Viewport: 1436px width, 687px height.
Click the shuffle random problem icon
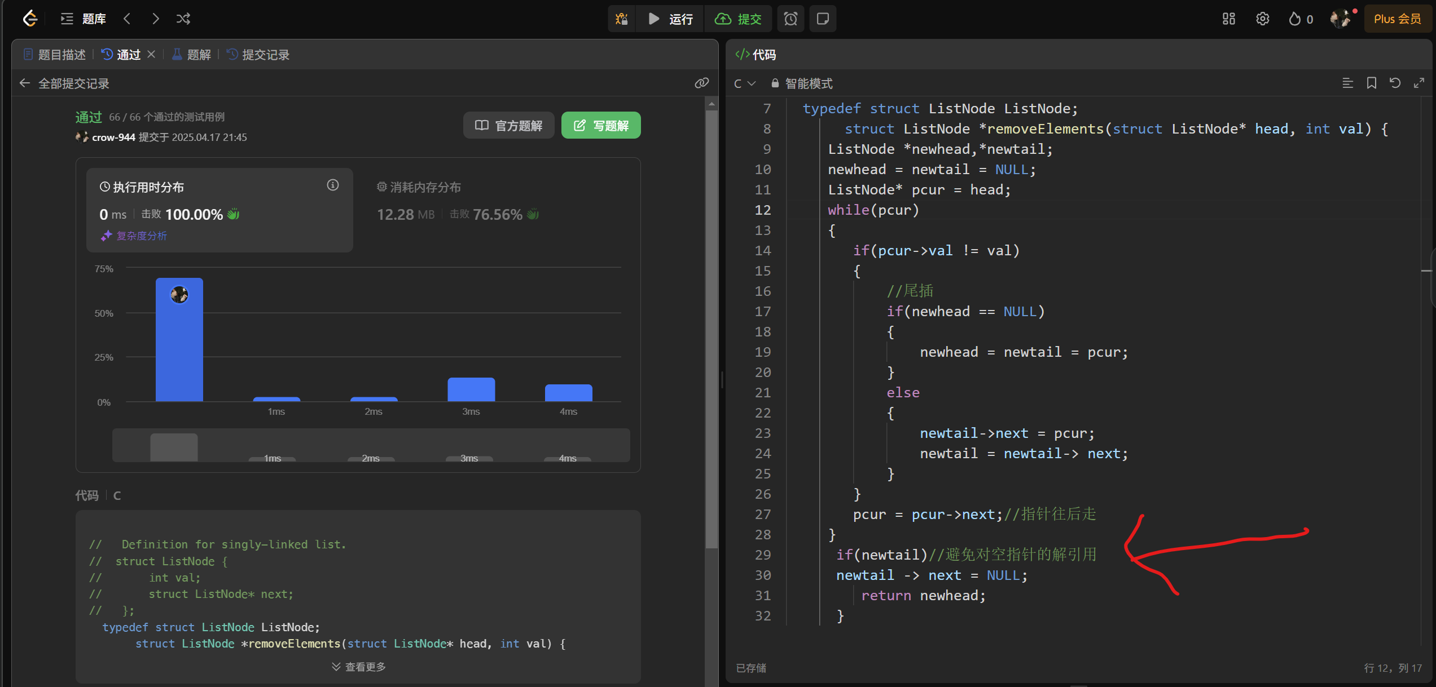(183, 19)
